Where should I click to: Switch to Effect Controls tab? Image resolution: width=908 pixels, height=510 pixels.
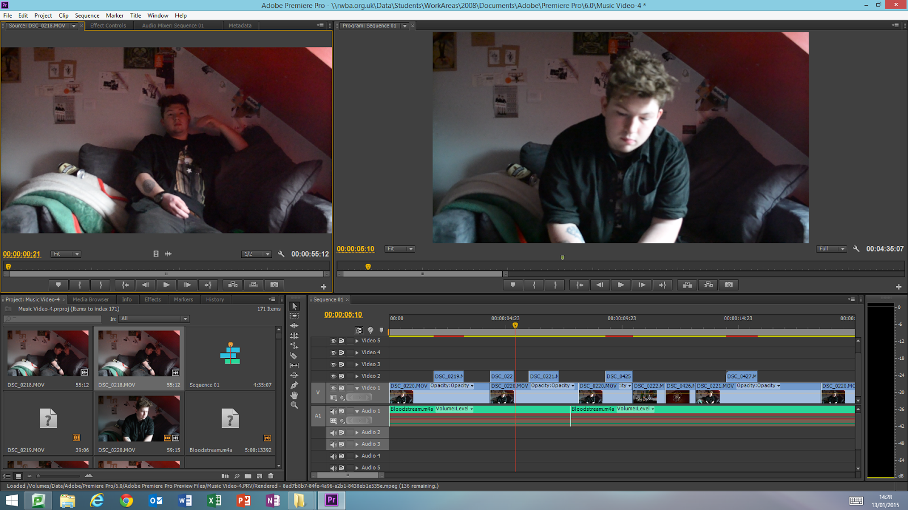[x=108, y=25]
